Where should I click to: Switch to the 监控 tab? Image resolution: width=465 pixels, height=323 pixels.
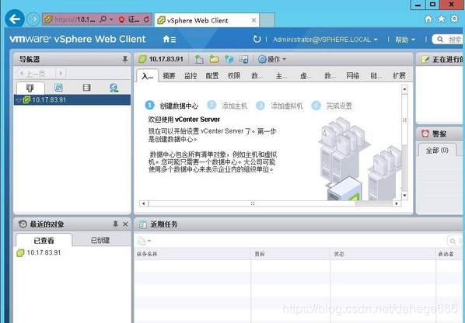click(x=191, y=76)
